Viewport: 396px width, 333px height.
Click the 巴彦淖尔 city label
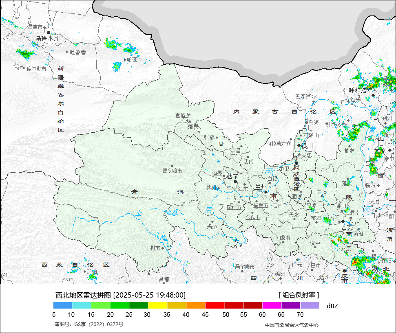306,96
